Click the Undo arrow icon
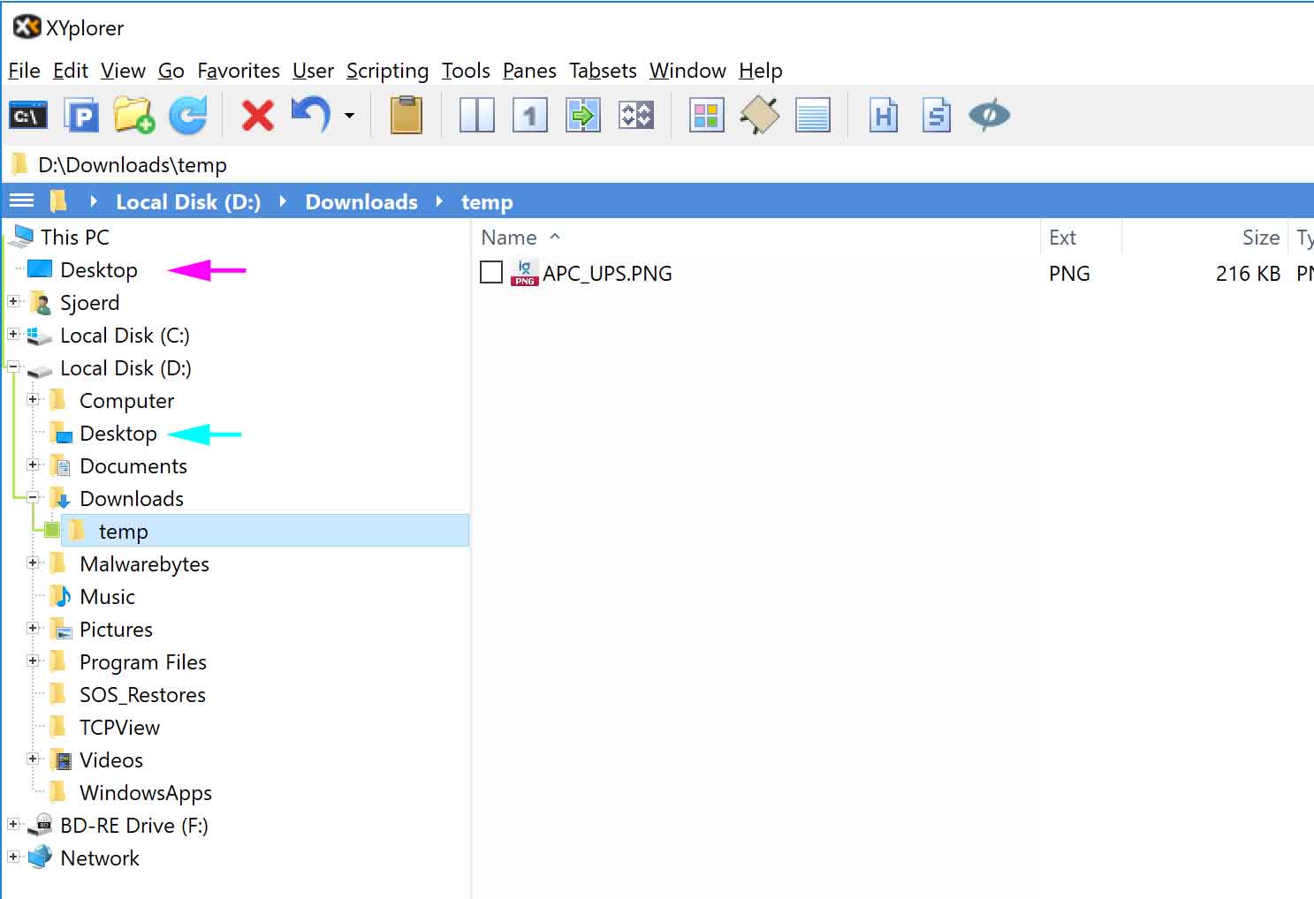 point(310,116)
